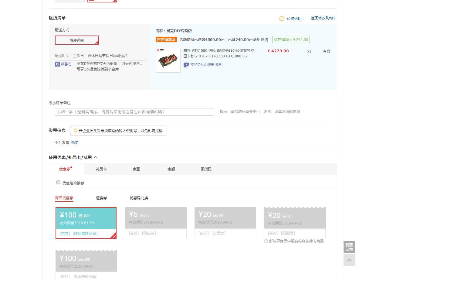Viewport: 461px width, 281px height.
Task: Open the 运费险 link
Action: point(66,64)
